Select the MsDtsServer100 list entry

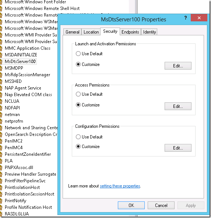coord(20,61)
